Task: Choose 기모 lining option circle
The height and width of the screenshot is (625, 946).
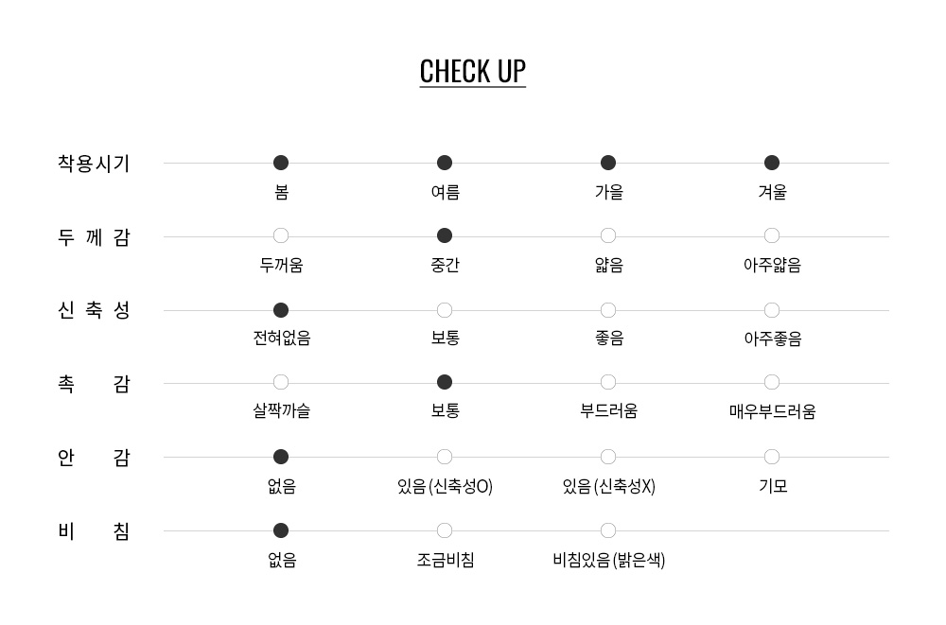Action: (772, 457)
